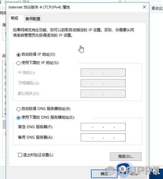
Task: Click the 退出时验证设置(L) label text
Action: 38,155
